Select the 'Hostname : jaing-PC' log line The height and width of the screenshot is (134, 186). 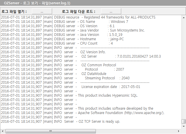coord(62,39)
